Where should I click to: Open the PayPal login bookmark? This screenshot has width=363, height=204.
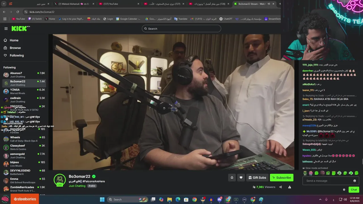coord(71,19)
